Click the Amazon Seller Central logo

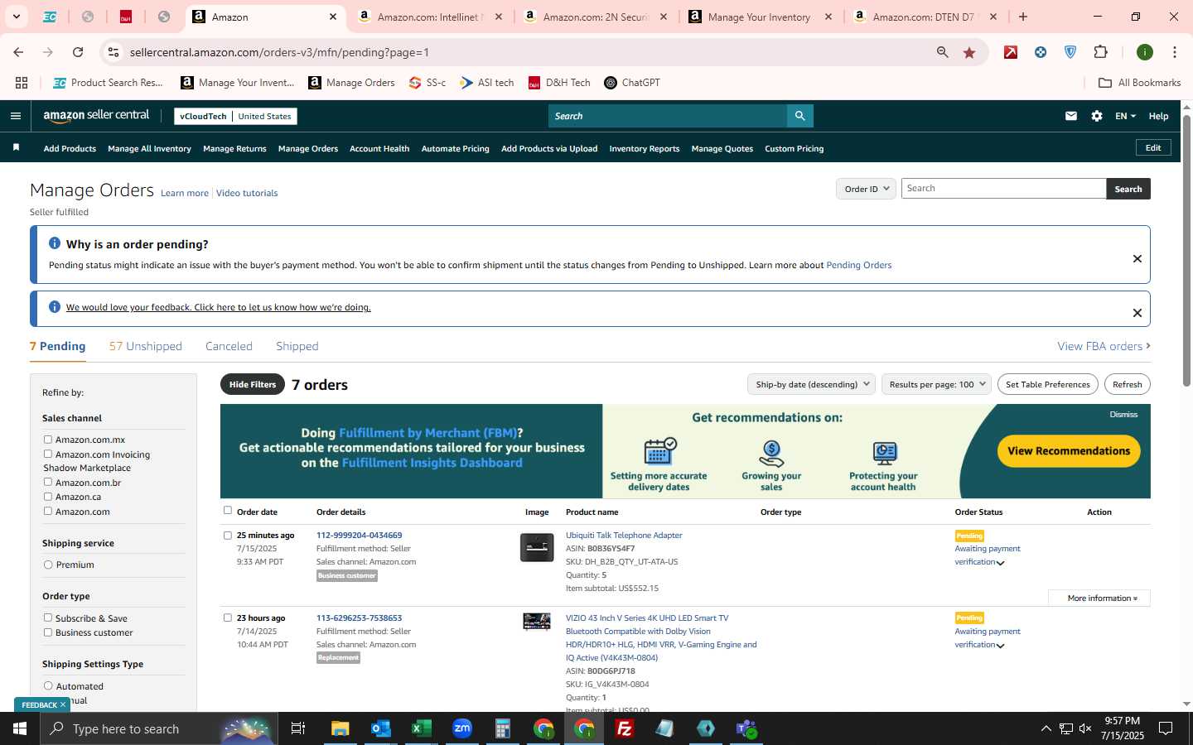[96, 116]
